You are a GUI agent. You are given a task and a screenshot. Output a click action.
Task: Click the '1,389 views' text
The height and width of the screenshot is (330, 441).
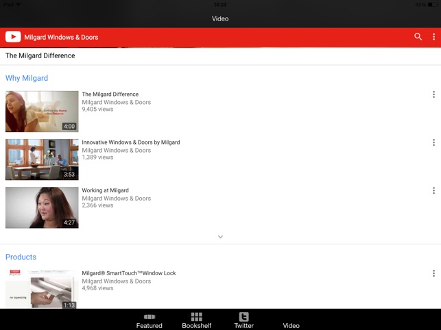pos(97,157)
